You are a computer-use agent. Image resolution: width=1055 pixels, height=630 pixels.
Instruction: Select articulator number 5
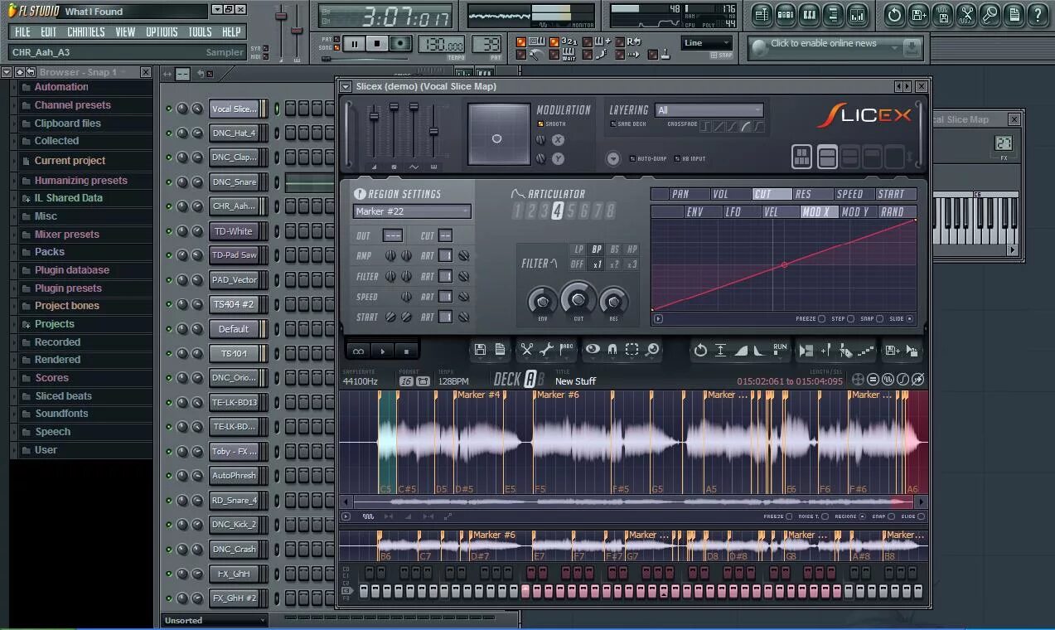570,211
